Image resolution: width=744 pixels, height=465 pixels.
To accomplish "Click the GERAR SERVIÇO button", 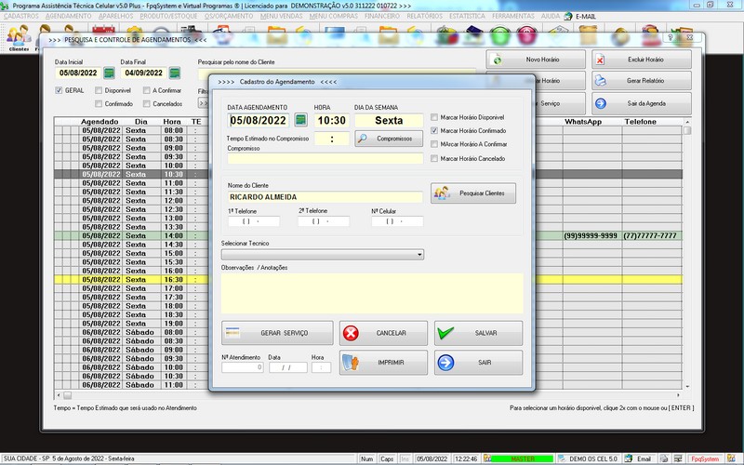I will click(x=277, y=333).
